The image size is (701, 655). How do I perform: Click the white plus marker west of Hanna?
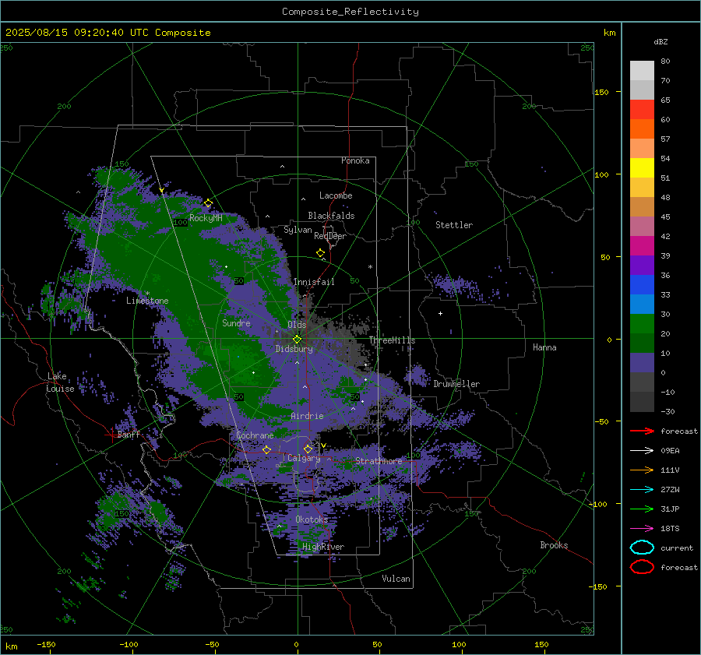440,313
